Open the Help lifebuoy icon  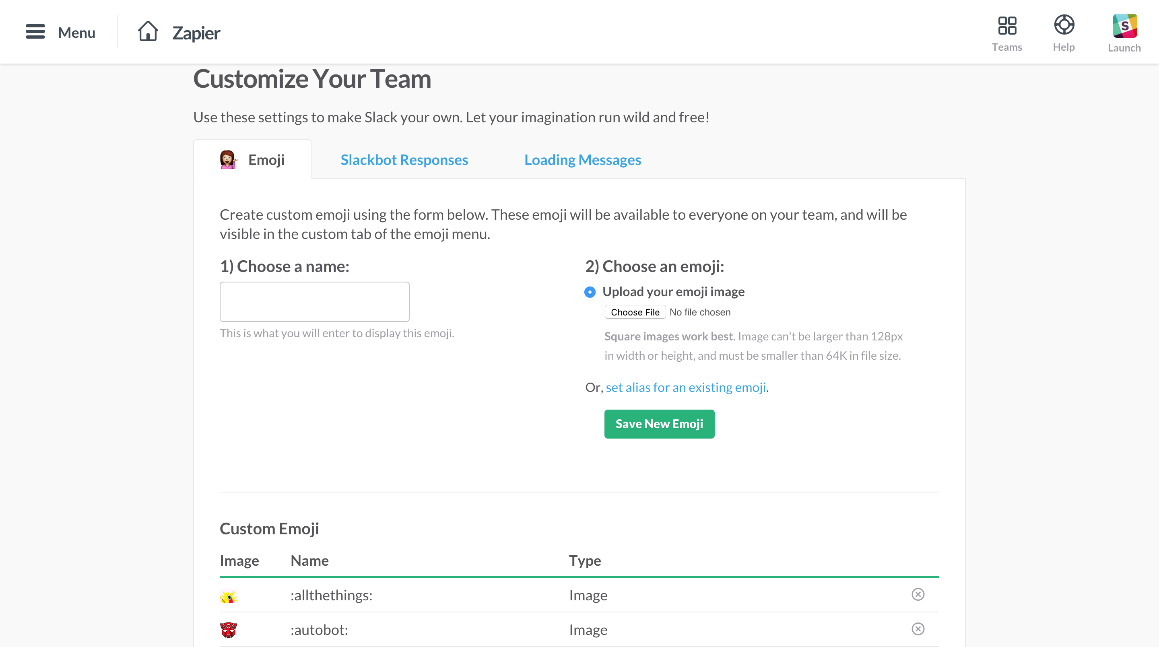(x=1064, y=25)
